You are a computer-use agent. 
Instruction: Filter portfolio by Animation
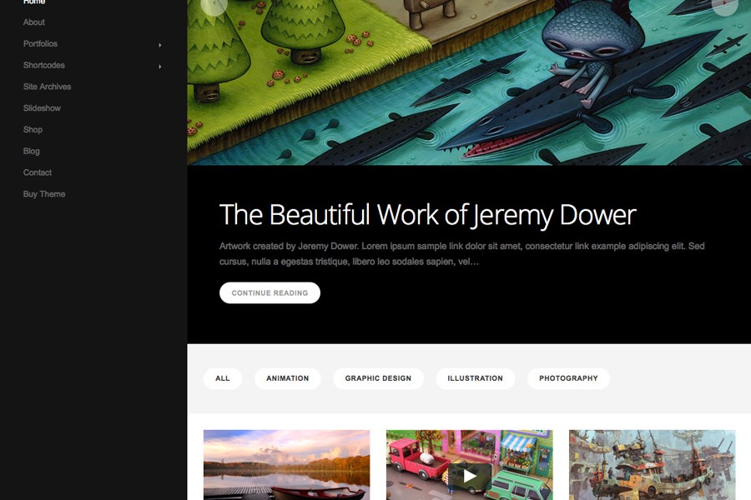[x=287, y=378]
